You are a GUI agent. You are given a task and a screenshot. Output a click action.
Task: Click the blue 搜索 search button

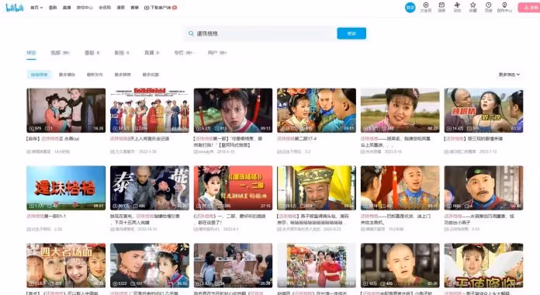(351, 33)
